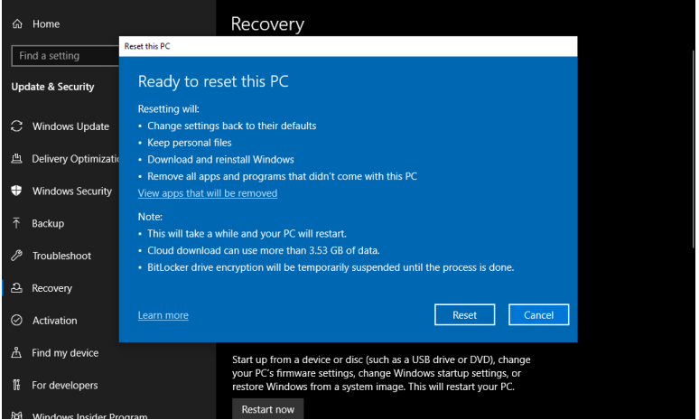The image size is (699, 420).
Task: Click the Recovery icon in sidebar
Action: tap(16, 287)
